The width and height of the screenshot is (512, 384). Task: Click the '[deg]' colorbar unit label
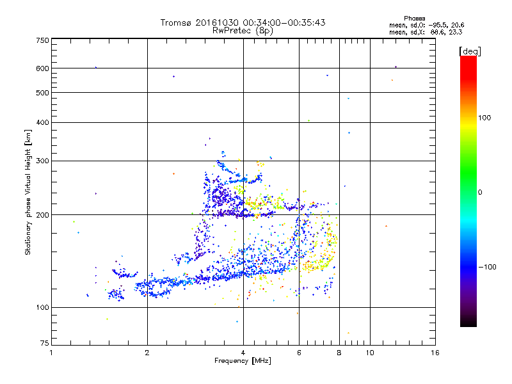click(x=470, y=52)
